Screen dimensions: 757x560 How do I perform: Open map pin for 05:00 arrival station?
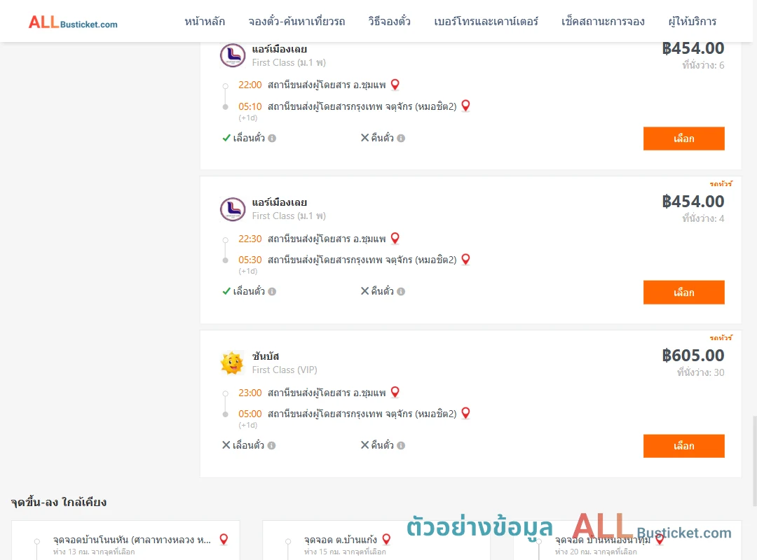465,413
